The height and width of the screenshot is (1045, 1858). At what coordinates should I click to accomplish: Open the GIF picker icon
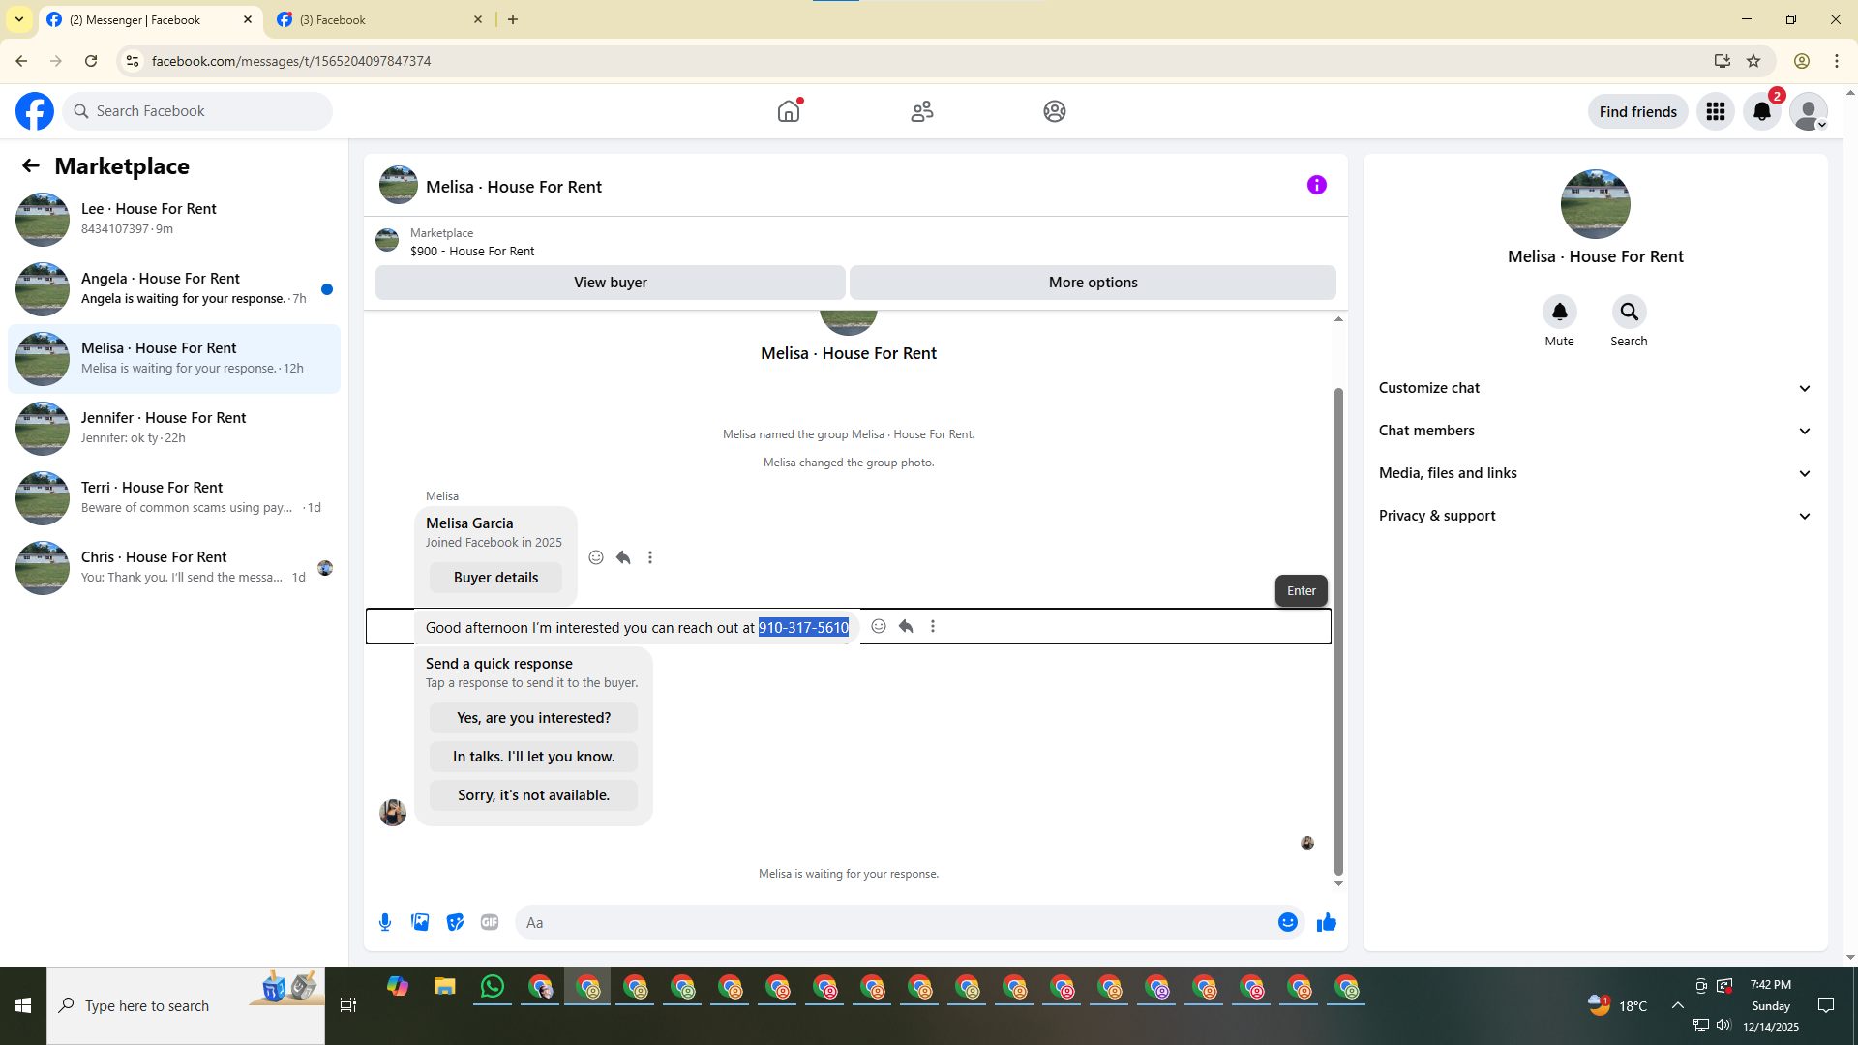pyautogui.click(x=490, y=922)
